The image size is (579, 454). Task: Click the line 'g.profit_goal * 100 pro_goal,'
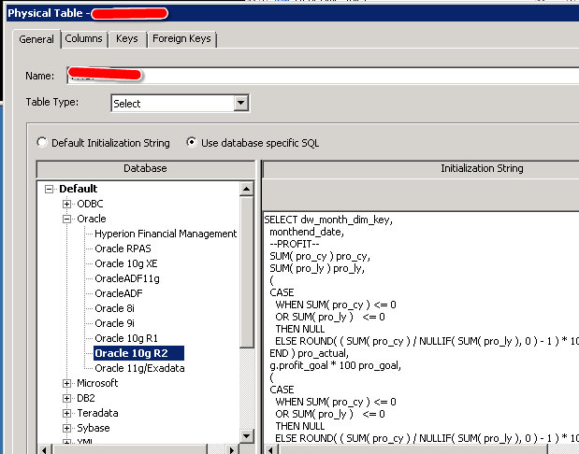pyautogui.click(x=335, y=365)
